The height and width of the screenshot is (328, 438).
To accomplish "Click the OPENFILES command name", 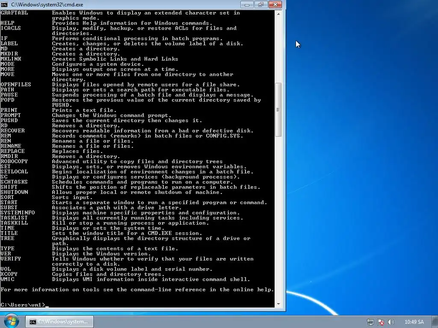I will coord(16,85).
